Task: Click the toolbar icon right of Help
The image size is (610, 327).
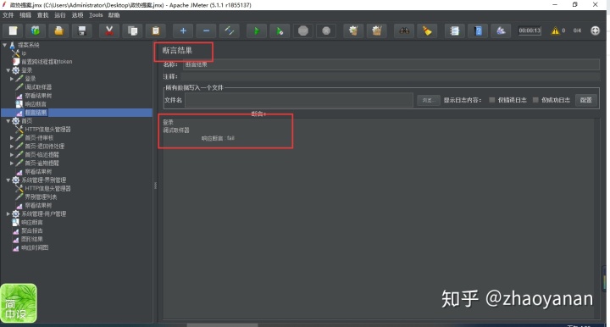Action: (501, 30)
